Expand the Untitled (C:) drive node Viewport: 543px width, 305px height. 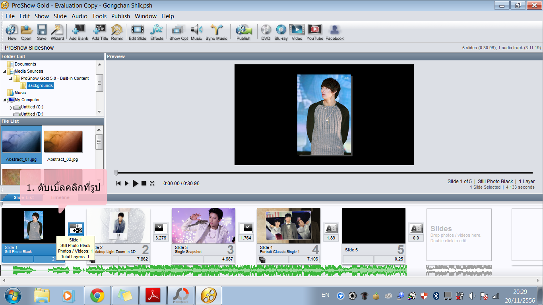pyautogui.click(x=11, y=107)
